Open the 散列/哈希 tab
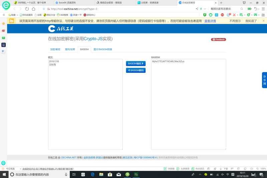The height and width of the screenshot is (178, 267). coord(70,49)
